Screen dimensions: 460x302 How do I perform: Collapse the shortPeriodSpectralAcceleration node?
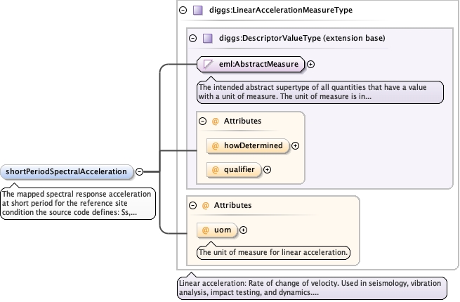coord(140,171)
